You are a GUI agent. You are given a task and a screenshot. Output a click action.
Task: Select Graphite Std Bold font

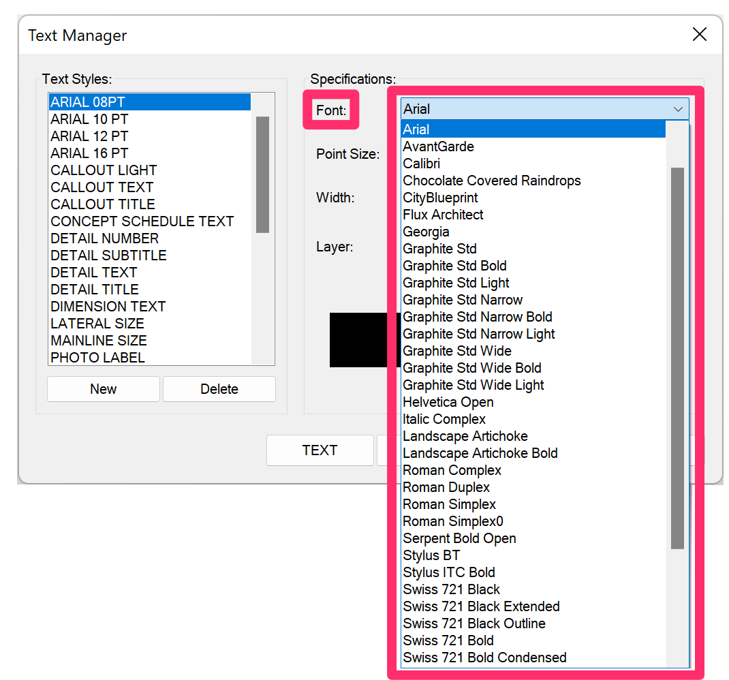[533, 266]
